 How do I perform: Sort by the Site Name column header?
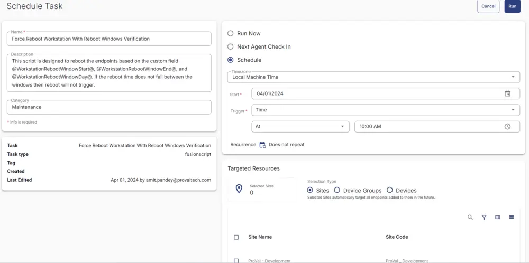260,237
